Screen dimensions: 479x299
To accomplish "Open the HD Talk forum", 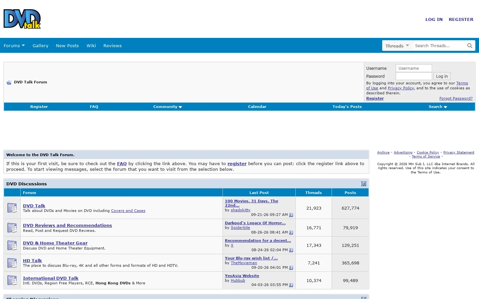I will coord(32,260).
